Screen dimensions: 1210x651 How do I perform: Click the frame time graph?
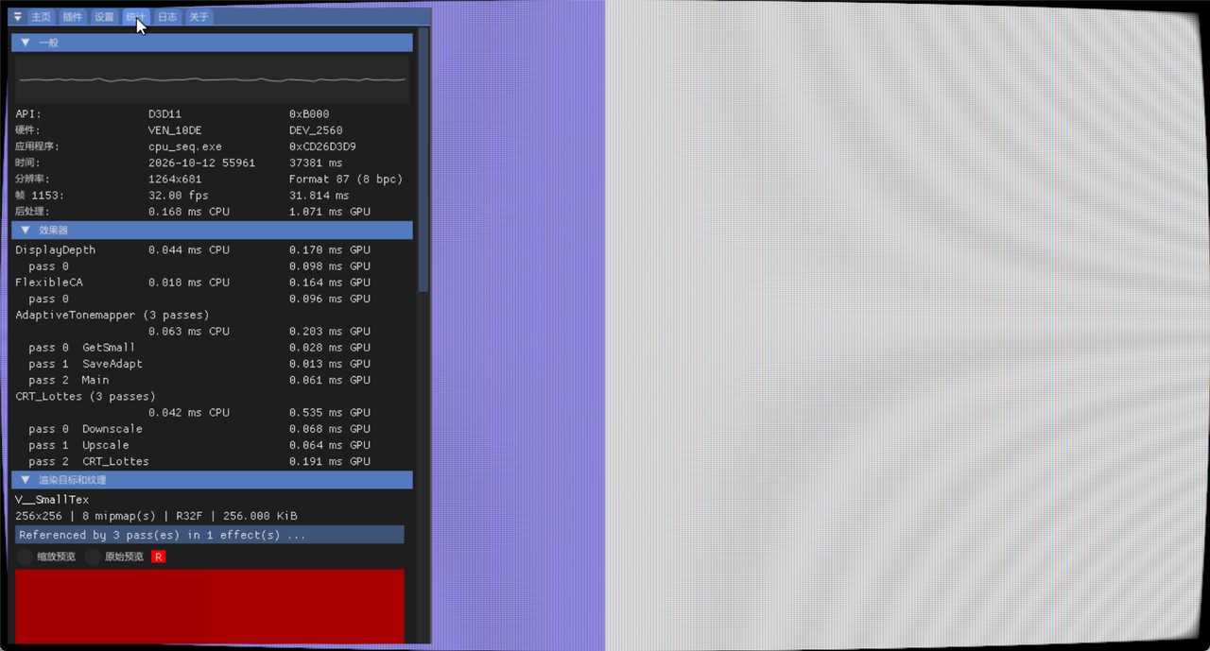click(213, 78)
